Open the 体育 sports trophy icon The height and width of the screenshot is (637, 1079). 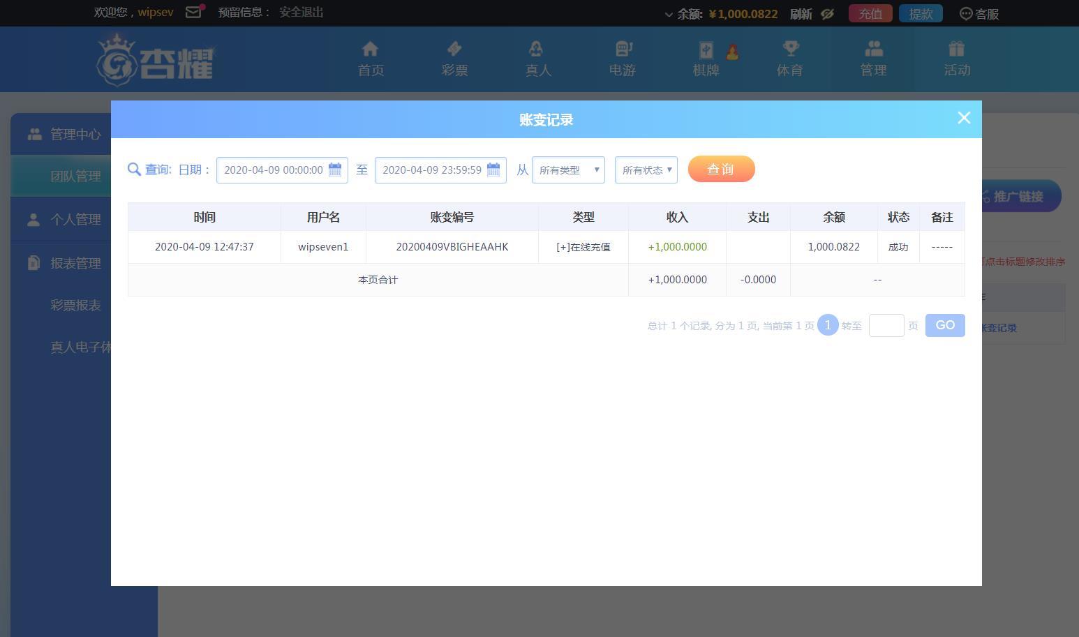click(790, 49)
